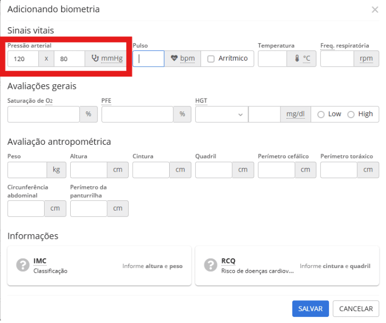Enable the Arrítmico checkbox
This screenshot has height=323, width=386.
click(211, 59)
